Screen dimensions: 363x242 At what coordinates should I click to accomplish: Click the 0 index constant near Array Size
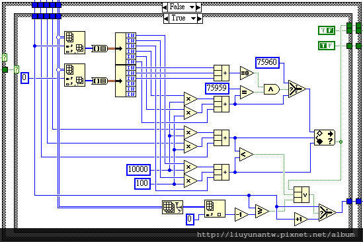coord(190,219)
